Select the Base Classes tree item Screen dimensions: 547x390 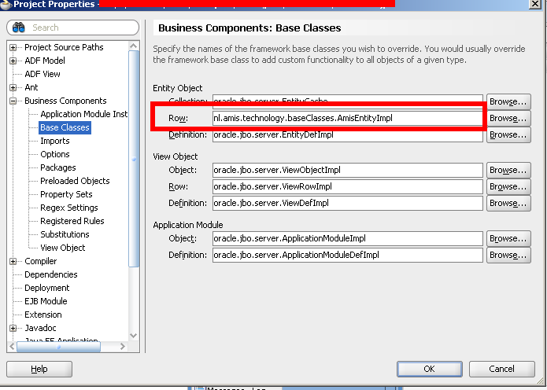coord(65,127)
